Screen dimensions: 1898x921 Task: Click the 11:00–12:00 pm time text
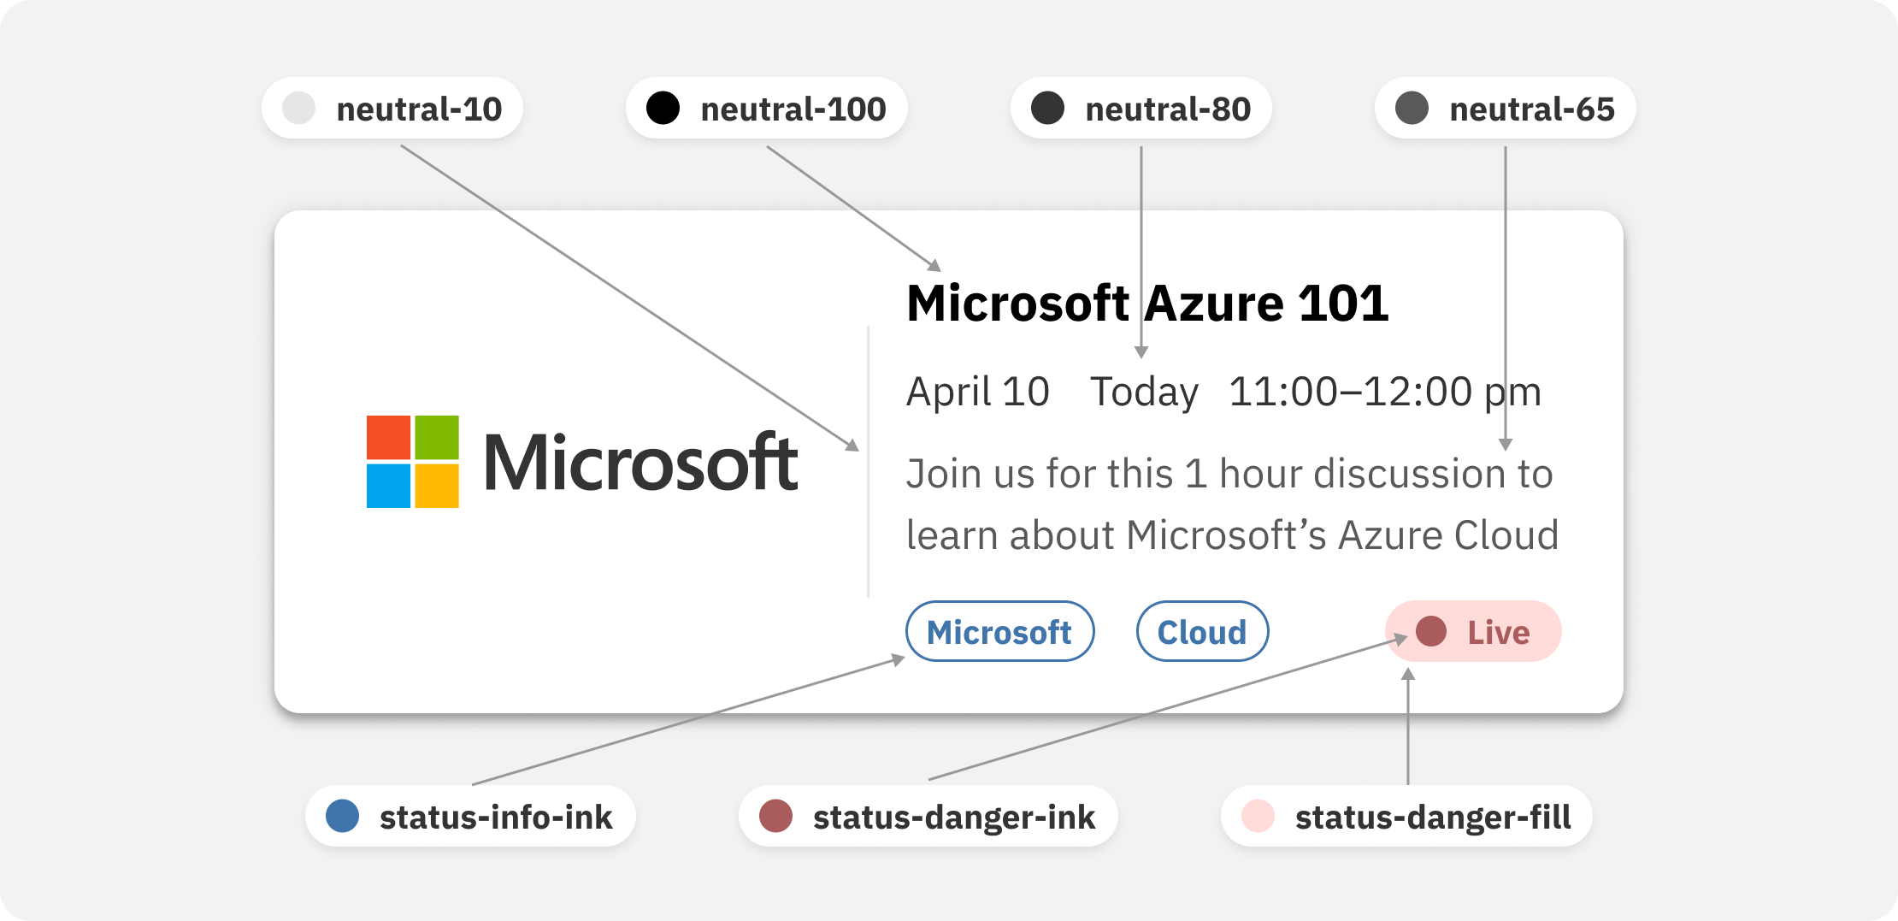1385,393
